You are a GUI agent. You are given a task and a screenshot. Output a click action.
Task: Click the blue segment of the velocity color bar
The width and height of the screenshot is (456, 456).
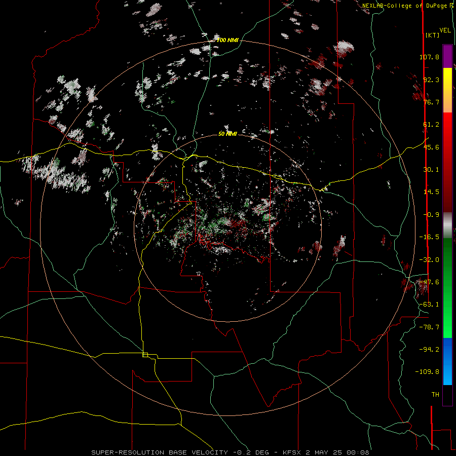[x=447, y=361]
